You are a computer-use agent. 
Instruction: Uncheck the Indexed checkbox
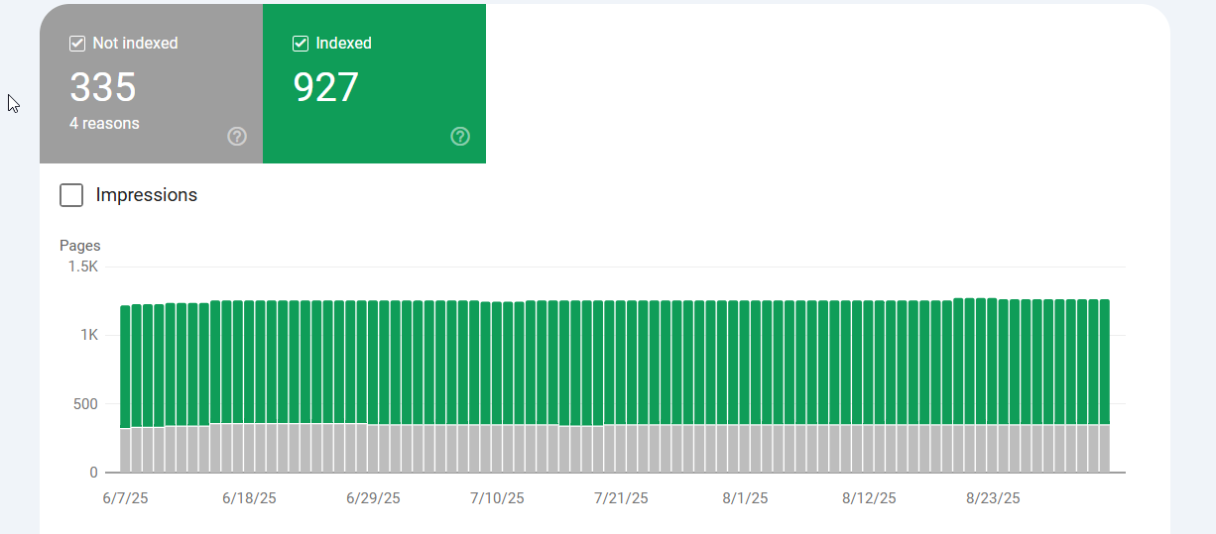(x=301, y=44)
